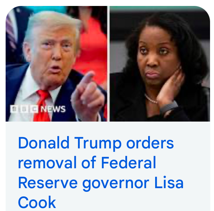Click the white NEWS text on image
Screen dimensions: 214x211
(x=53, y=109)
